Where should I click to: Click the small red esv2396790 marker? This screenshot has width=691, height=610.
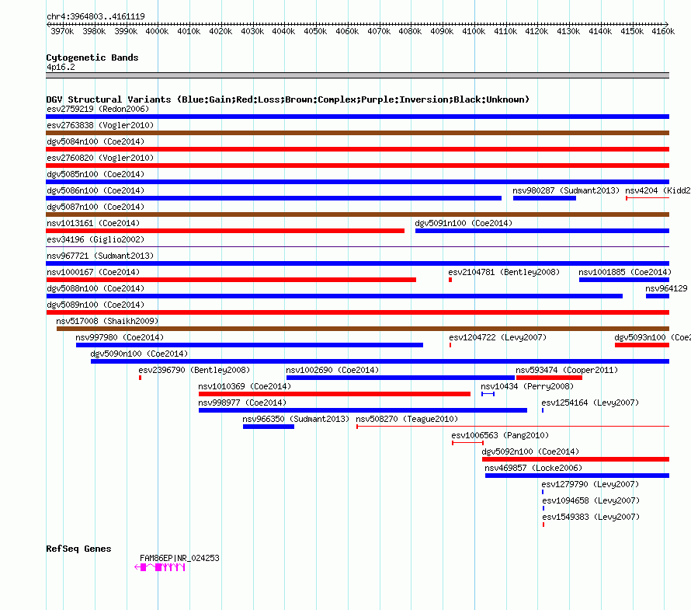(140, 378)
